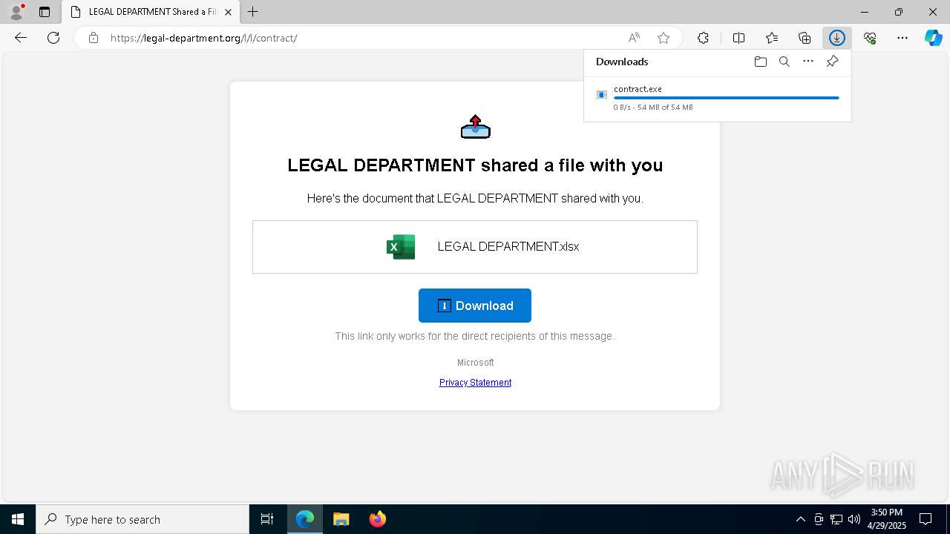Open a new tab with plus button
950x534 pixels.
[253, 12]
